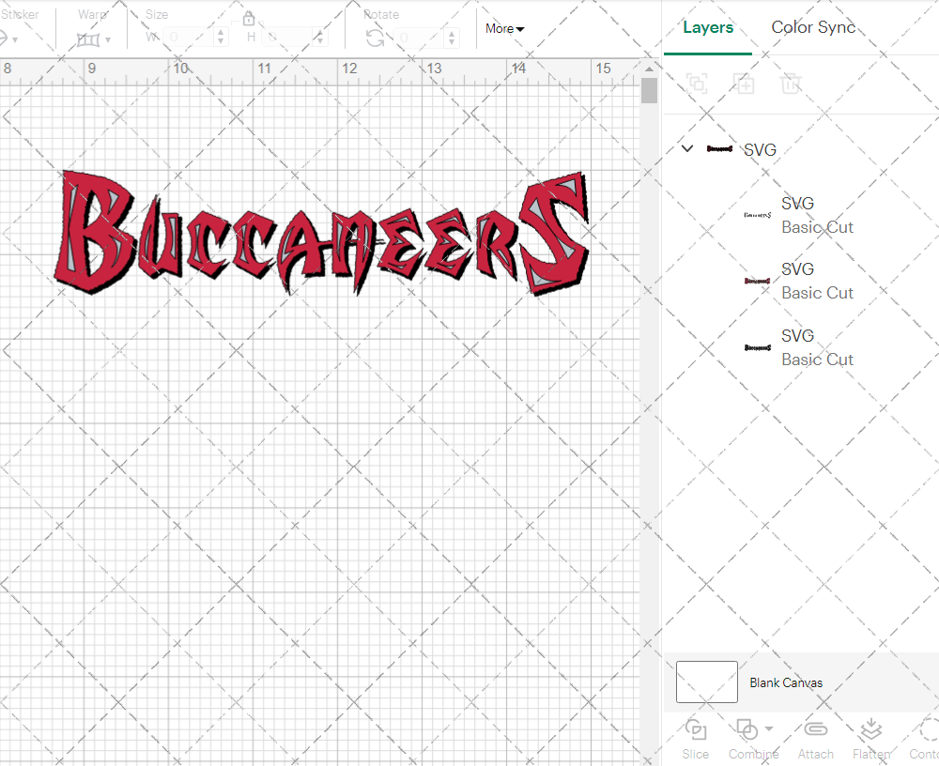
Task: Click the Group icon in Layers panel
Action: [697, 84]
